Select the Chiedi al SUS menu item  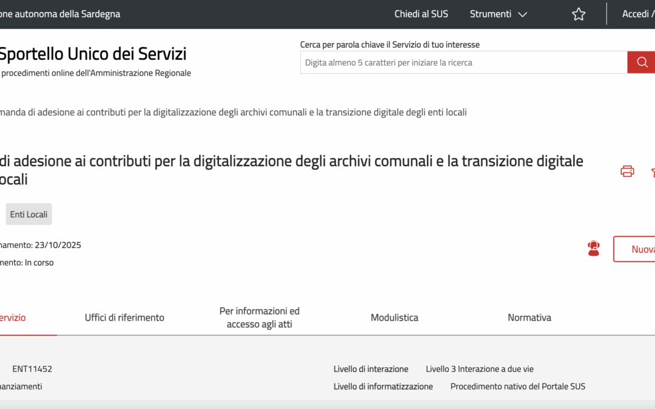[422, 13]
